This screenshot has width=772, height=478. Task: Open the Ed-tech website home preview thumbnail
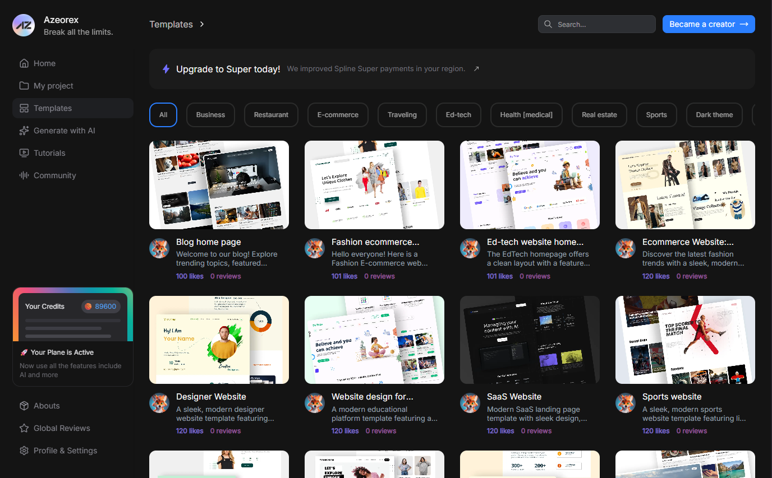point(530,185)
